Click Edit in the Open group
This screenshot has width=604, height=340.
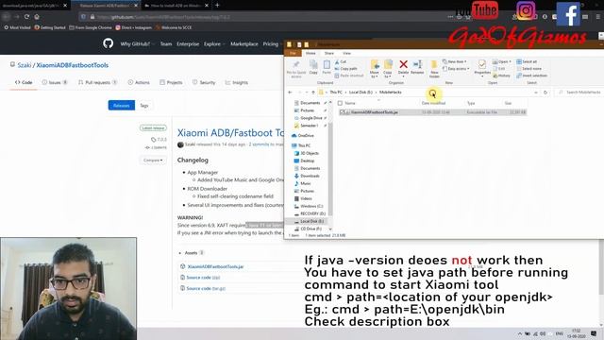click(x=499, y=69)
